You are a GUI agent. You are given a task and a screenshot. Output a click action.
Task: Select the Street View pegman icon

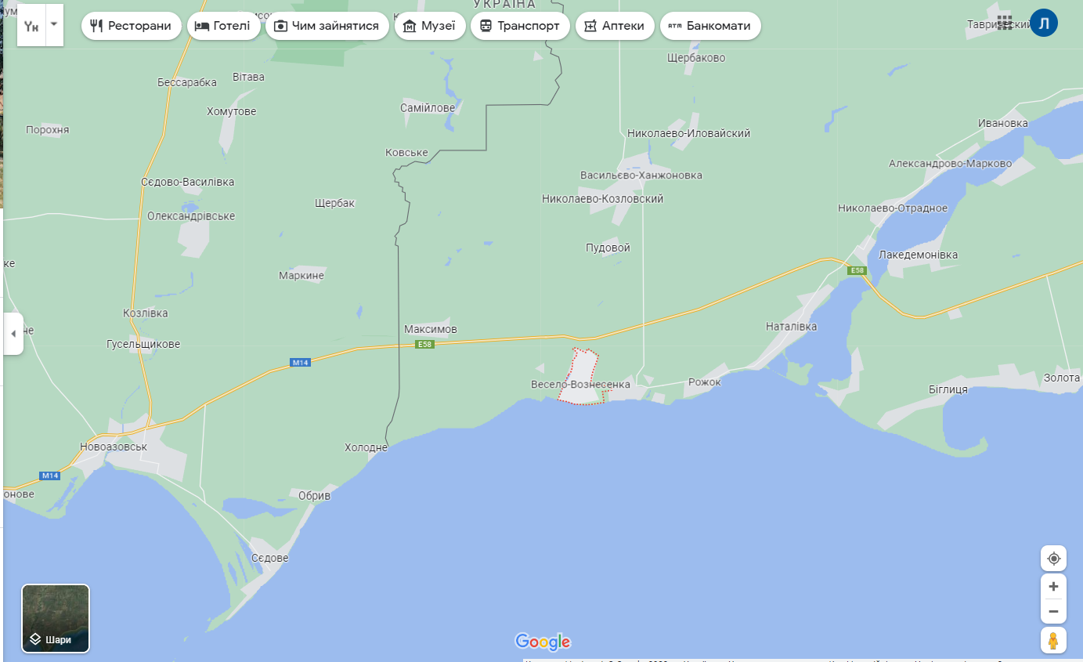[1053, 640]
